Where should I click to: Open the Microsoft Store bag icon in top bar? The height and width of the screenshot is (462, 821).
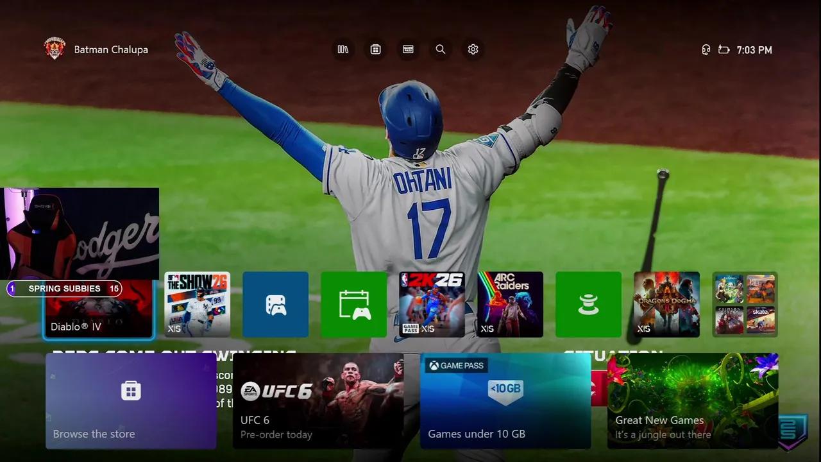point(376,49)
